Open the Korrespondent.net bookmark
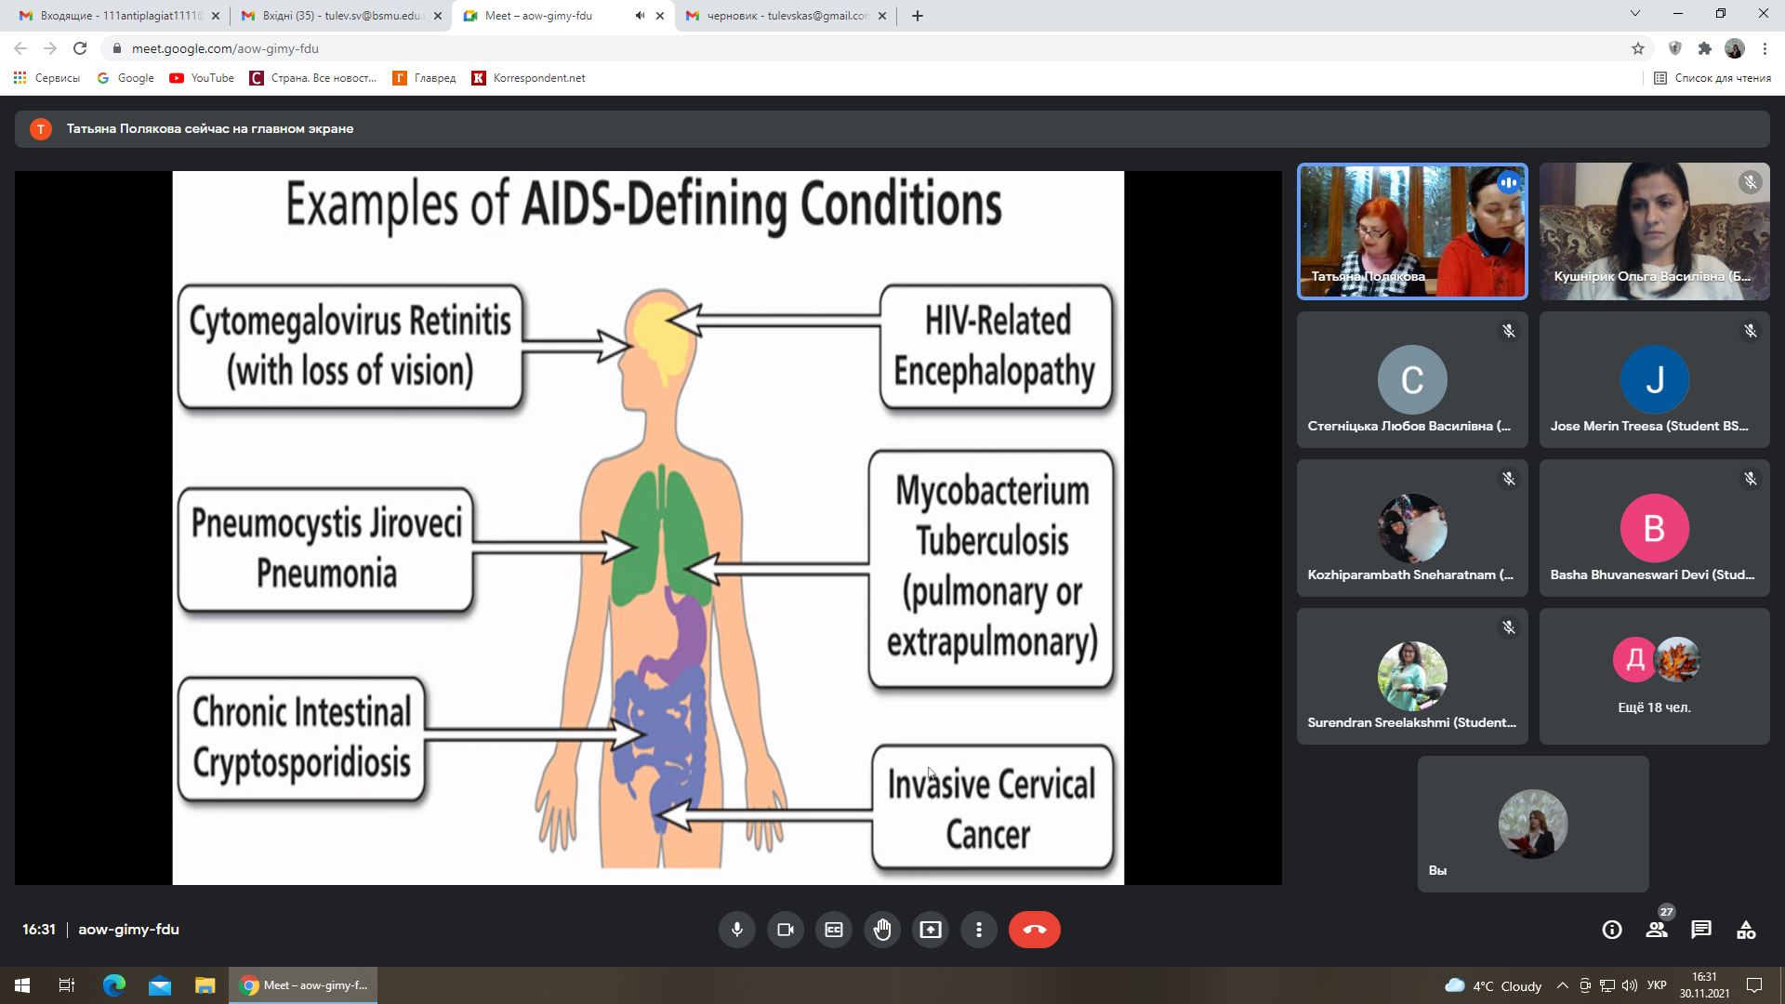Image resolution: width=1785 pixels, height=1004 pixels. coord(529,78)
